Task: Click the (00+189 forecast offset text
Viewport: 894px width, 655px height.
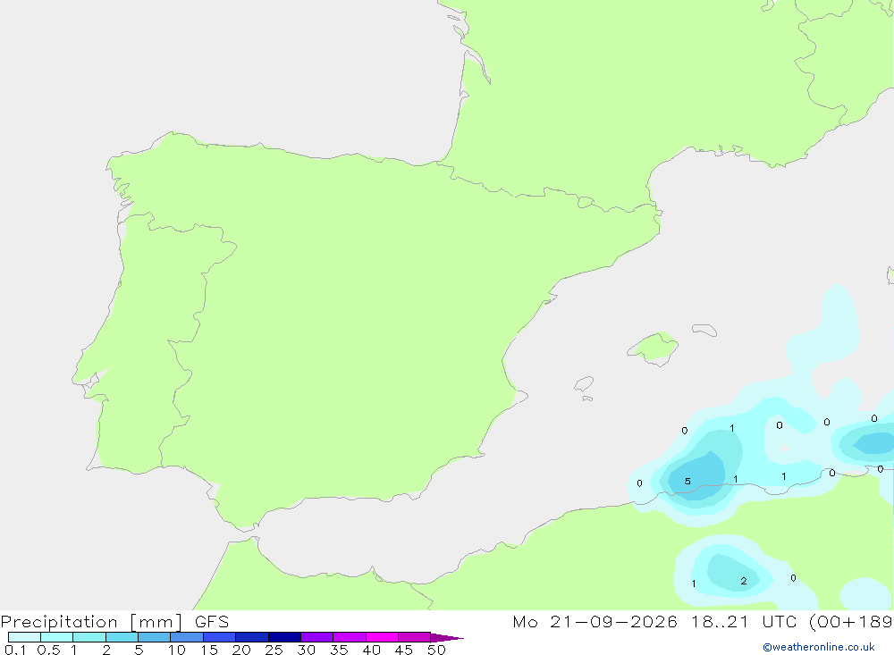Action: pos(851,621)
